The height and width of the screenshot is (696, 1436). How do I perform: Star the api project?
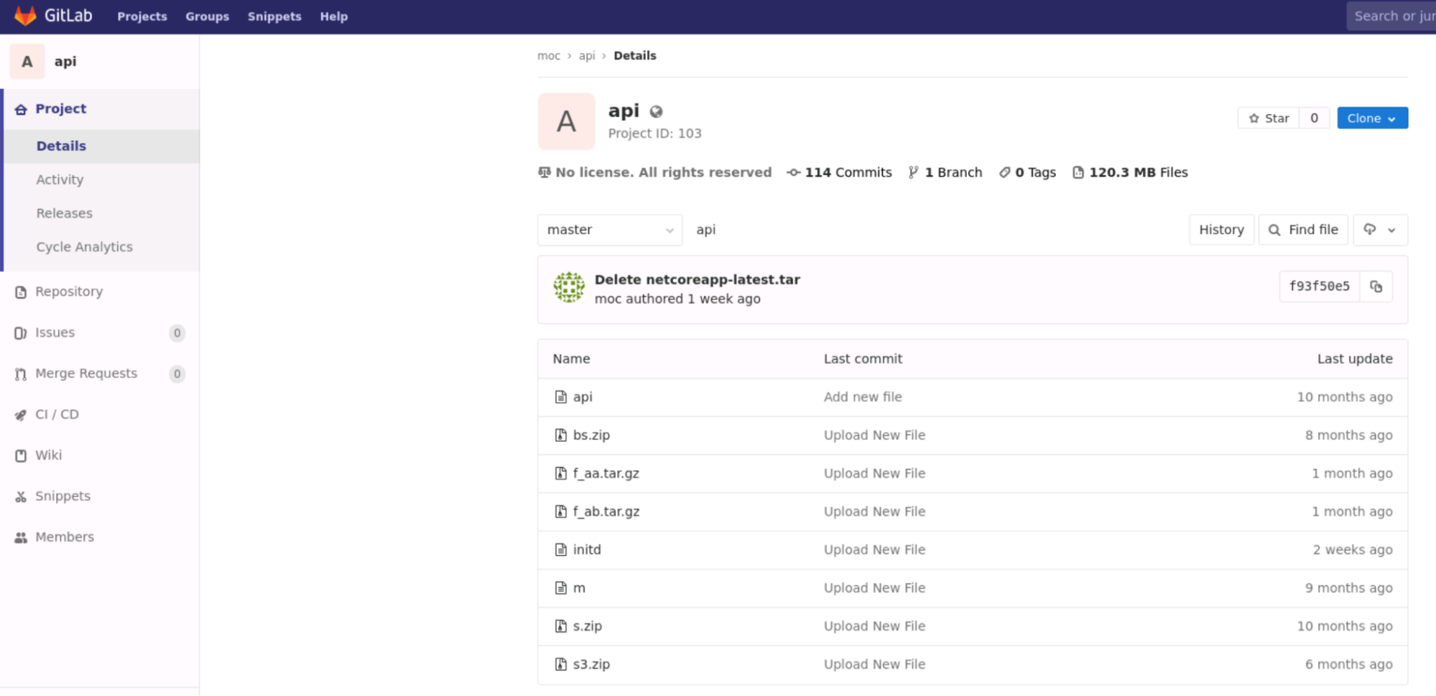pyautogui.click(x=1269, y=118)
